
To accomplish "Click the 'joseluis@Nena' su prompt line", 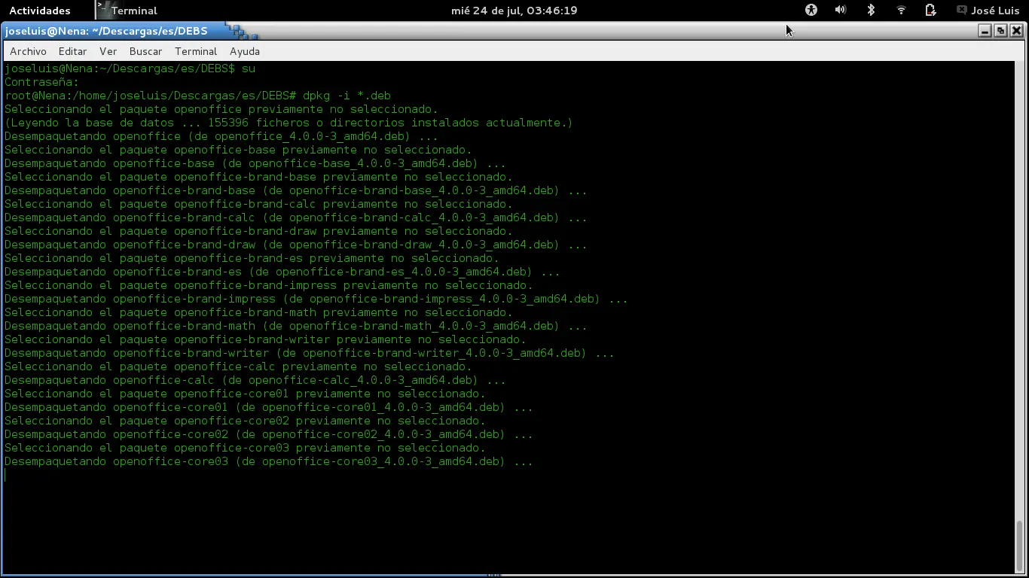I will coord(130,68).
